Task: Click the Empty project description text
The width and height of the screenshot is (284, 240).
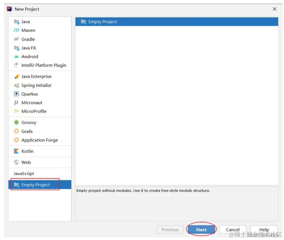Action: (x=143, y=191)
